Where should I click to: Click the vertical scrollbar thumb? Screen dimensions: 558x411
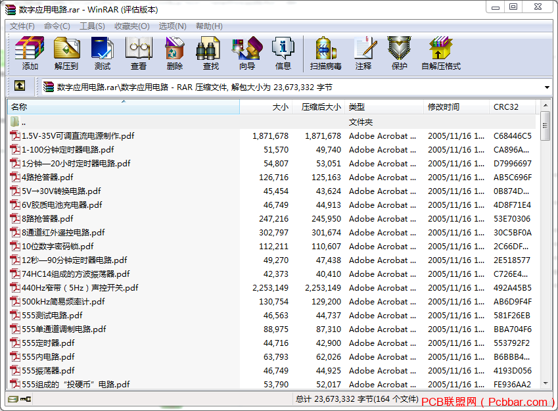coord(546,126)
